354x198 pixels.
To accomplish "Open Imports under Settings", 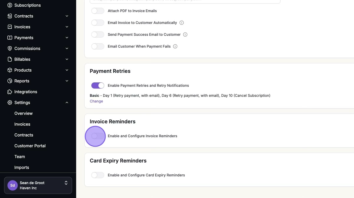I will click(x=22, y=167).
